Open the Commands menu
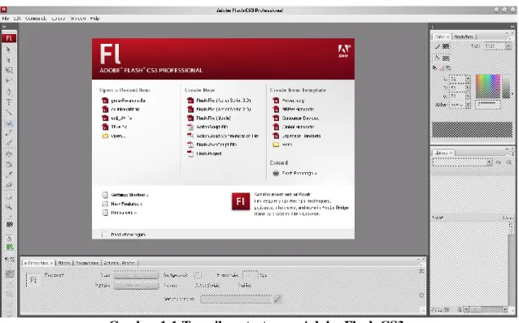Viewport: 519px width, 323px height. click(x=36, y=19)
